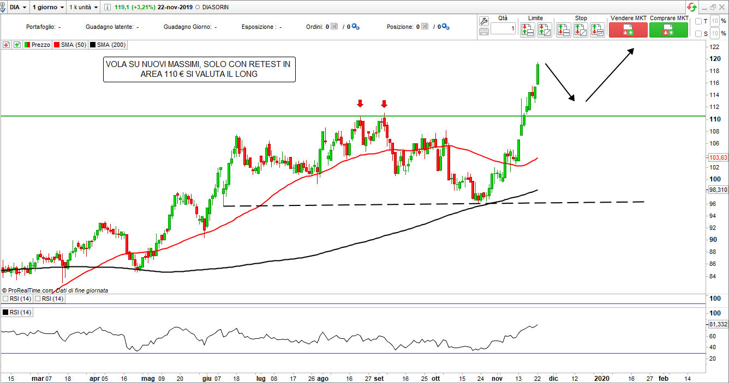Select the SMA (50) indicator label
The width and height of the screenshot is (729, 383).
pos(70,45)
